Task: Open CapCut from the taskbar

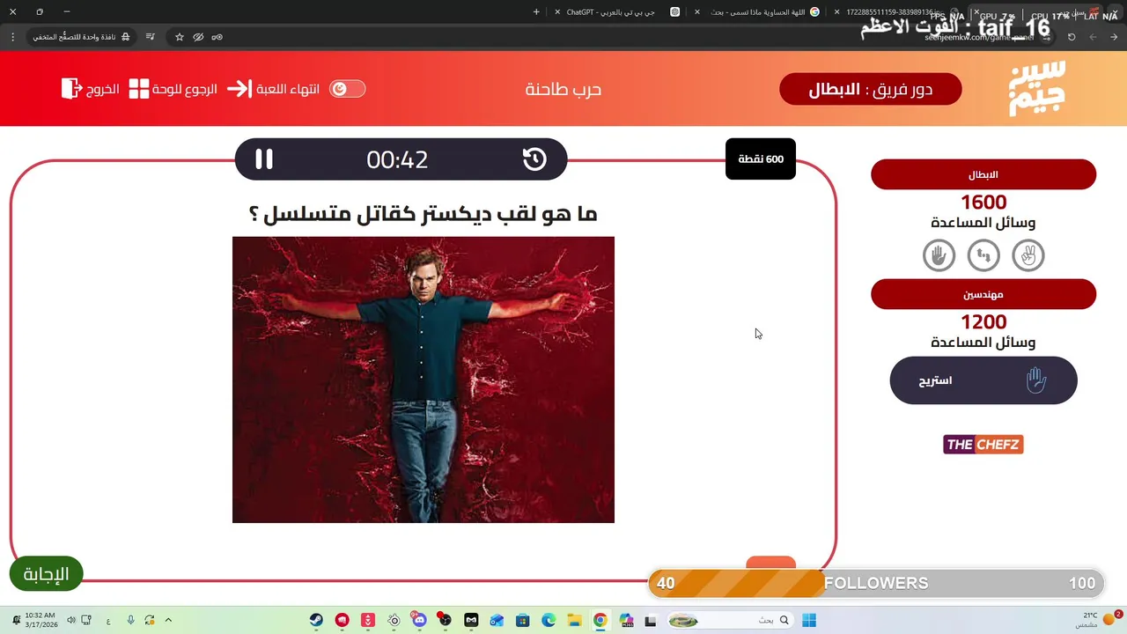Action: (471, 621)
